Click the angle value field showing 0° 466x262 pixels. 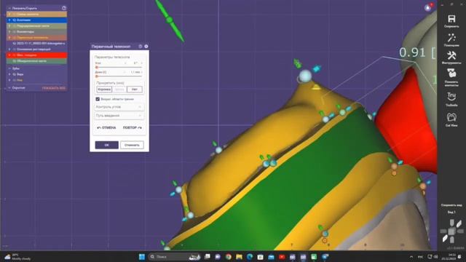pos(135,63)
